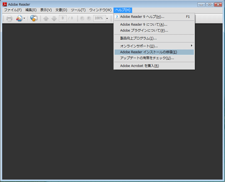Close the Adobe Reader window

click(218, 5)
